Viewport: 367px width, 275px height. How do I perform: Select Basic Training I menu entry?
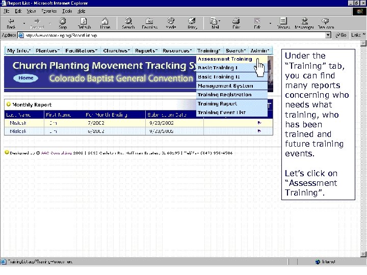point(232,68)
